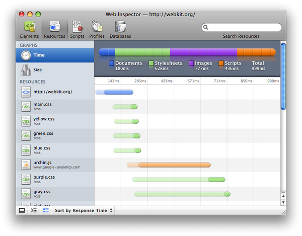
Task: Click the main.css timeline bar
Action: [x=125, y=107]
